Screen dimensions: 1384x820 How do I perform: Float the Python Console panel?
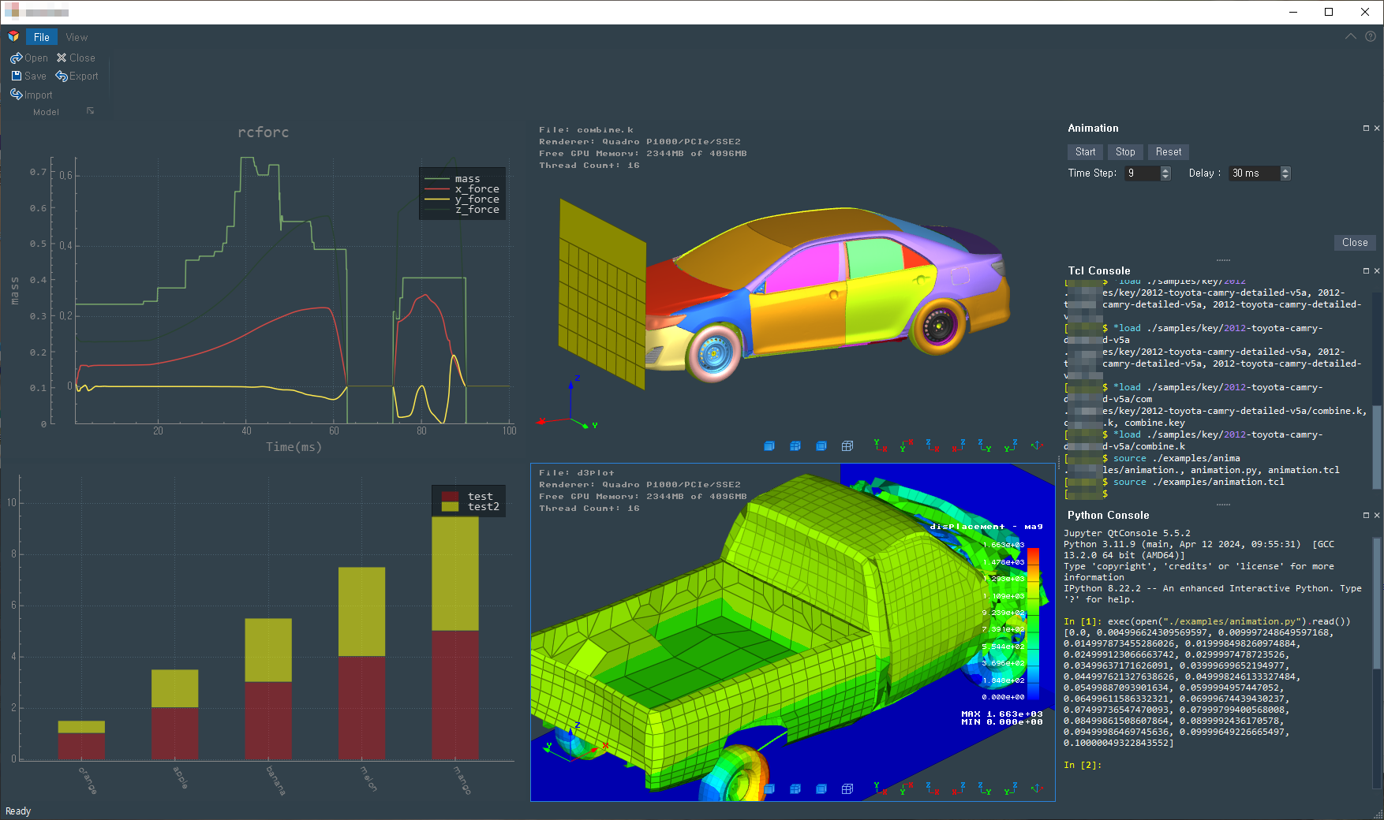pyautogui.click(x=1366, y=516)
